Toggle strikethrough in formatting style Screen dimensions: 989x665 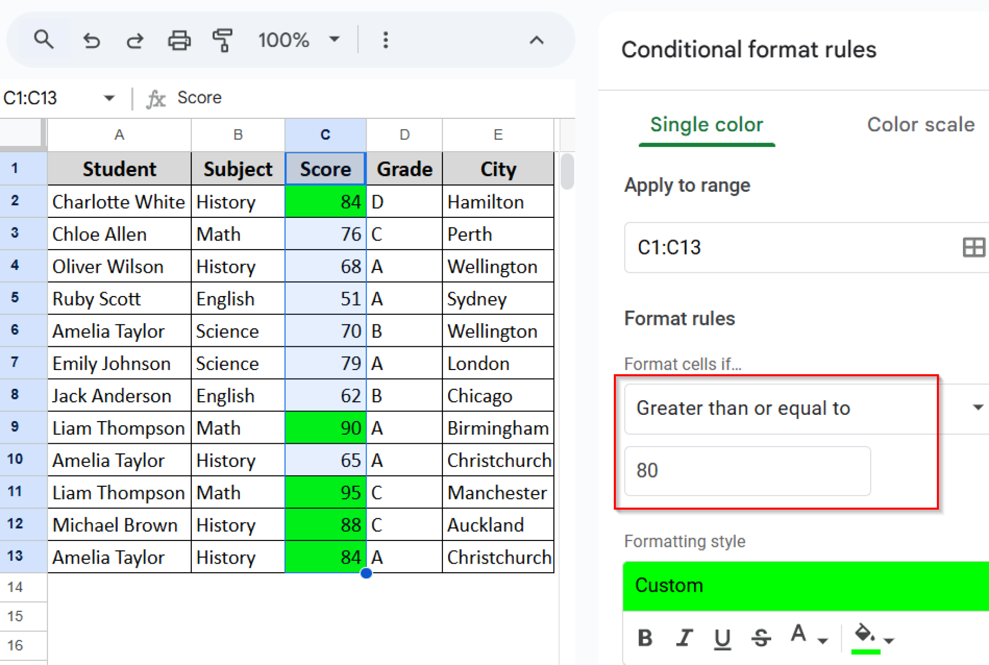click(761, 638)
